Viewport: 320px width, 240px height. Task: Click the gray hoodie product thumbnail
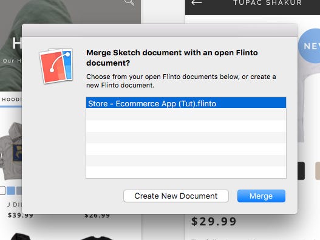tap(11, 151)
